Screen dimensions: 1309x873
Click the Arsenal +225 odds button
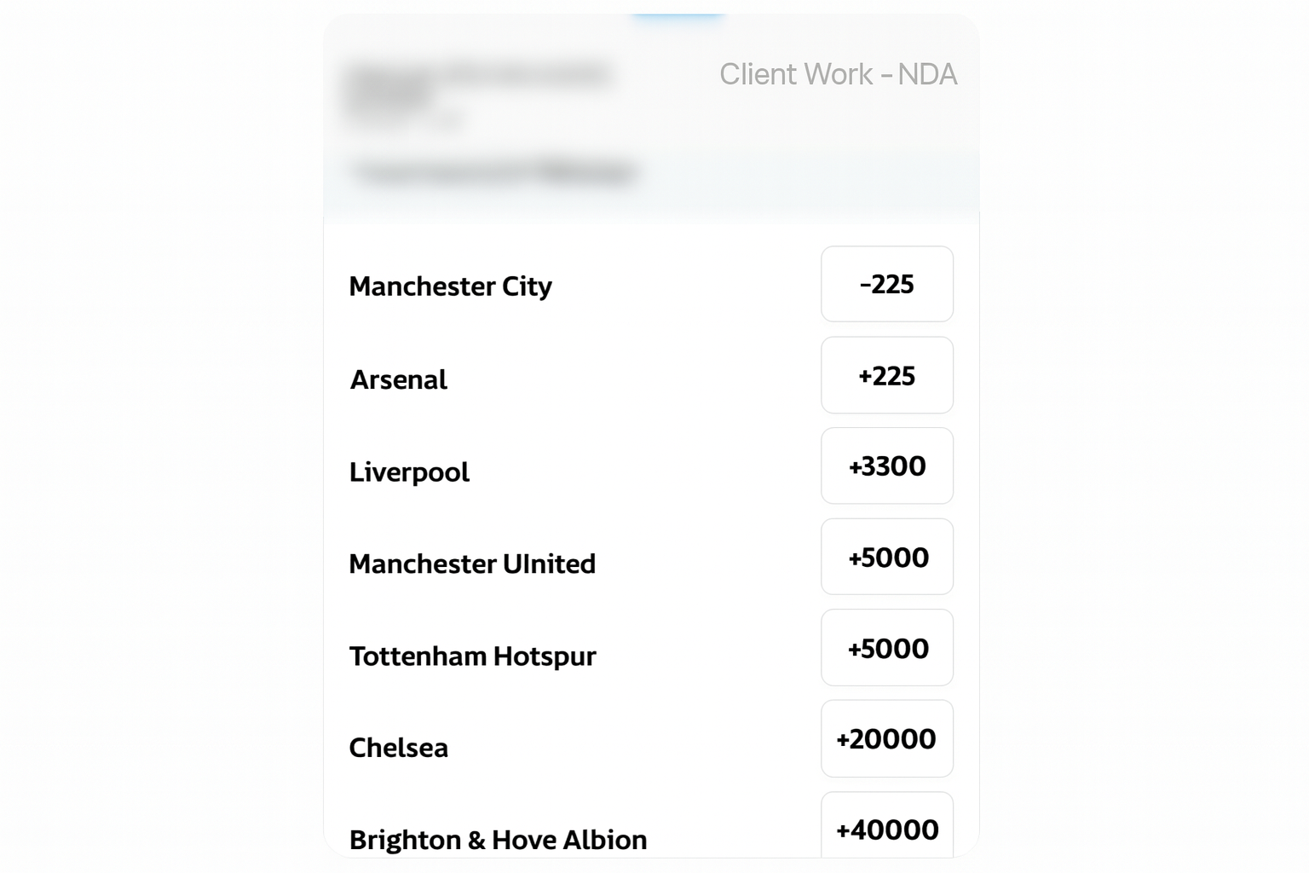click(886, 375)
